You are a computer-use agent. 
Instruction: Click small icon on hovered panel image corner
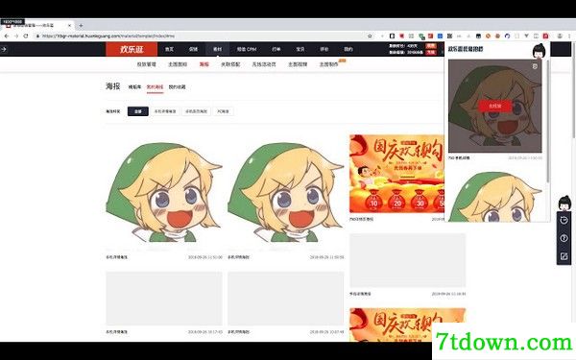(535, 66)
